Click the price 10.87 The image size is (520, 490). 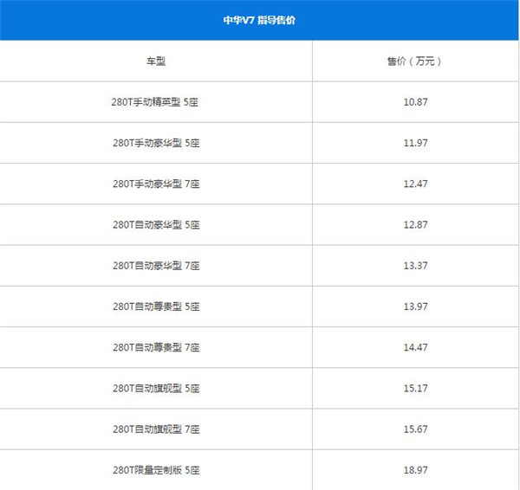[415, 102]
